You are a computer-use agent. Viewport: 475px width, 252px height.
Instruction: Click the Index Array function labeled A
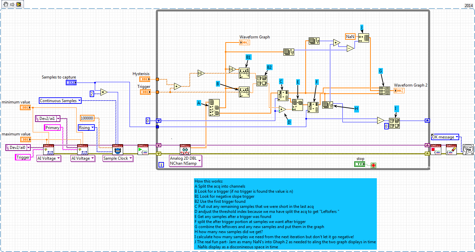pos(214,108)
